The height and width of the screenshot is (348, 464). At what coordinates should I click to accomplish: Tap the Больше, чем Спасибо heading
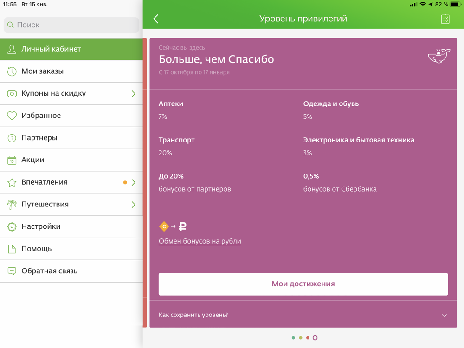point(216,59)
